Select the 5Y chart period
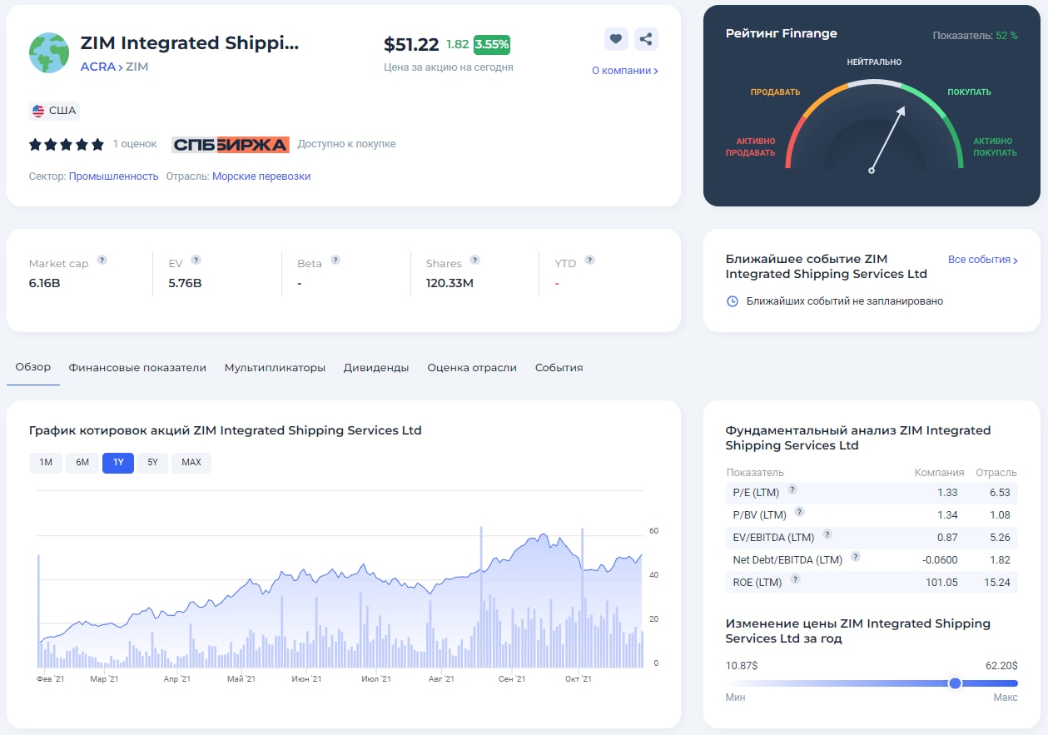 (152, 463)
